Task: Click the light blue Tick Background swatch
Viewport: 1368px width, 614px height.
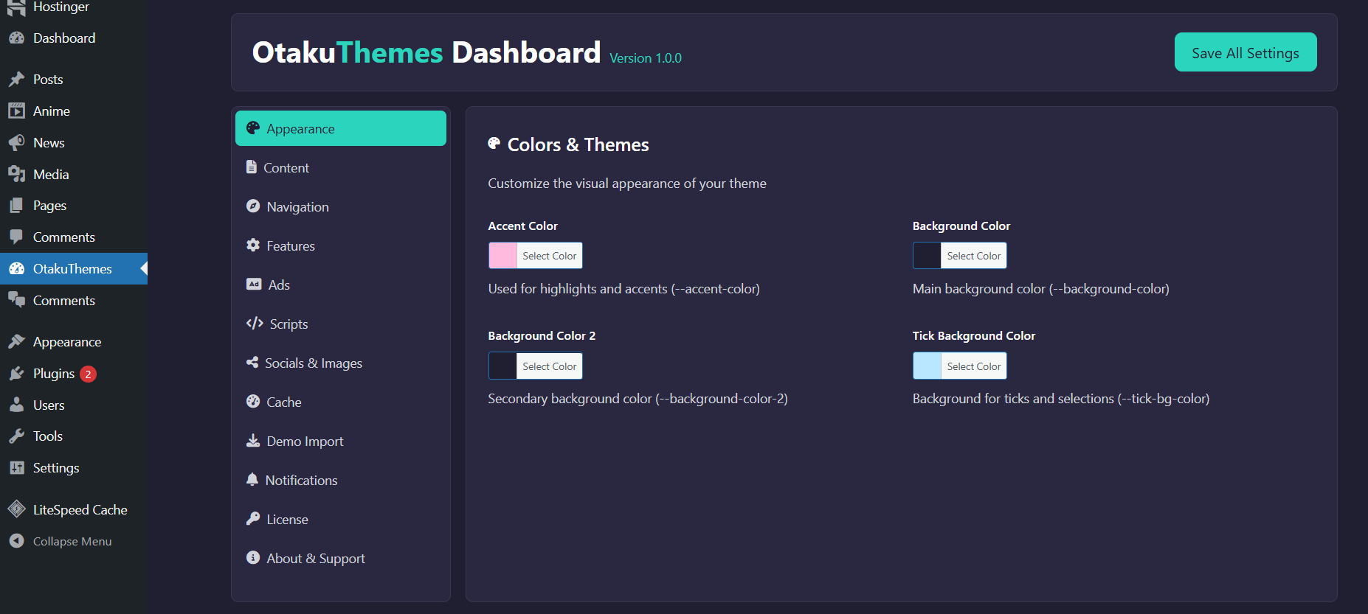Action: tap(927, 366)
